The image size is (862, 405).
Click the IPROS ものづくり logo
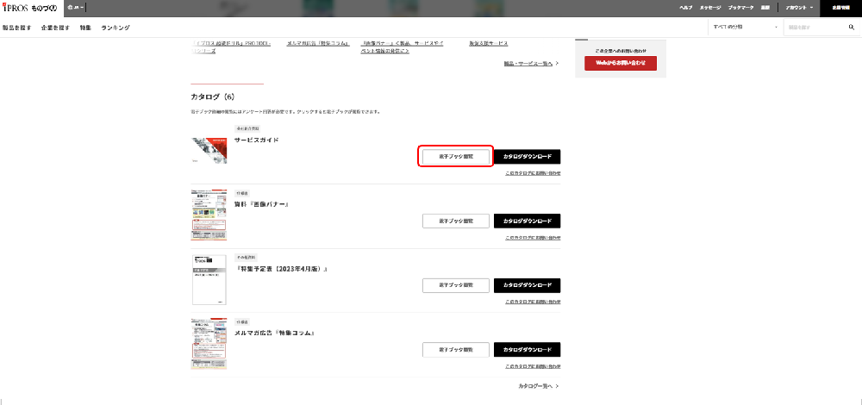click(29, 7)
